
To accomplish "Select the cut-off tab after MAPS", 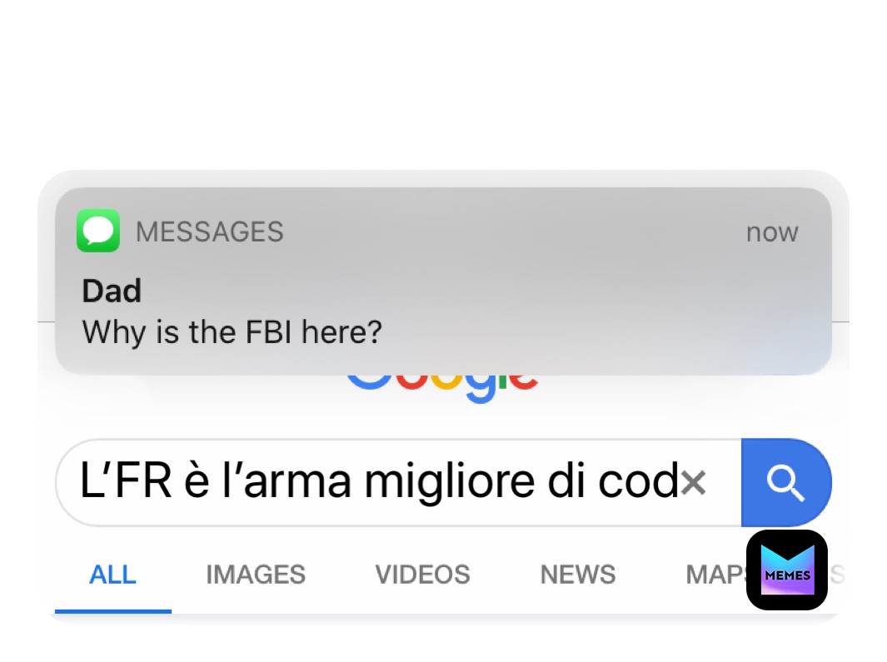I will tap(838, 575).
